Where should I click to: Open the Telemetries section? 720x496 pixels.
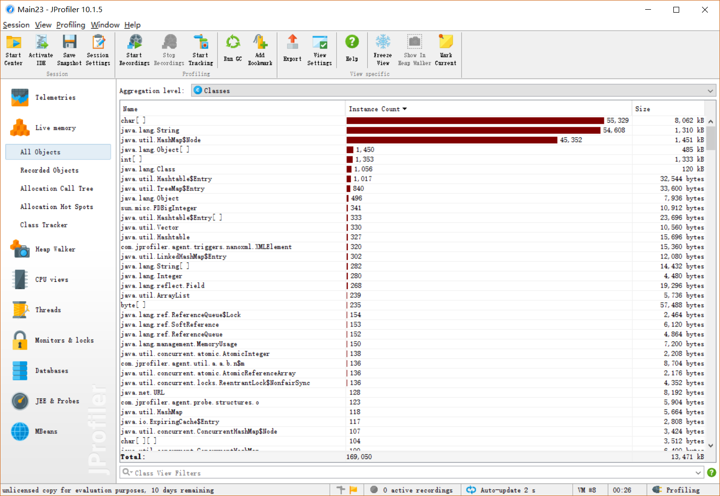58,98
